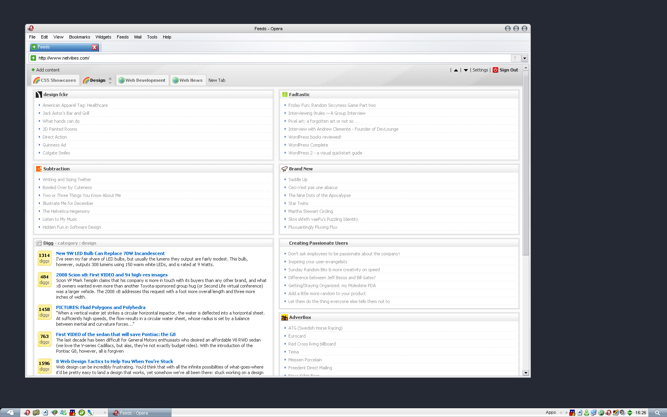667x417 pixels.
Task: Click the rainbow icon on the CSS Showcases tab
Action: [x=37, y=80]
